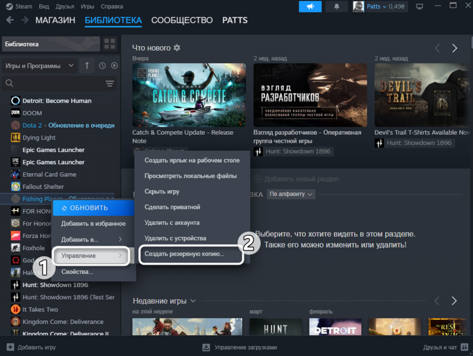The height and width of the screenshot is (356, 473).
Task: Click the library search input field
Action: pos(59,83)
